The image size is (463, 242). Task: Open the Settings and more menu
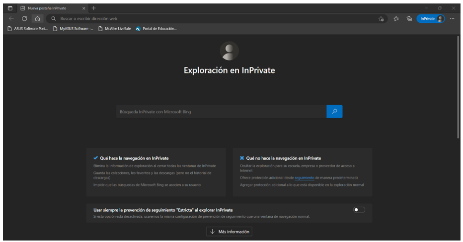(x=452, y=18)
